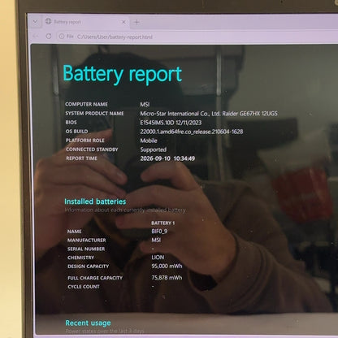This screenshot has width=338, height=338.
Task: Click the 95,000 mWh design capacity value
Action: click(167, 266)
